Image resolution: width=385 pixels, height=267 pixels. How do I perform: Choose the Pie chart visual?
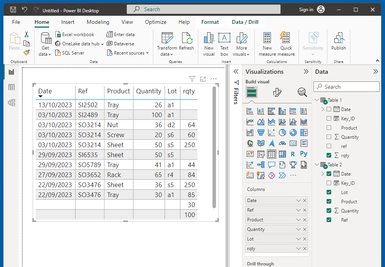282,133
